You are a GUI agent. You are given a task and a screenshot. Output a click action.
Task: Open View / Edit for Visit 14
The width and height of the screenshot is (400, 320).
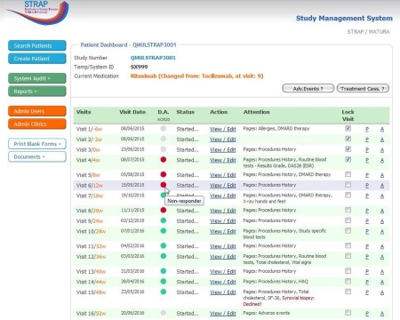[223, 282]
